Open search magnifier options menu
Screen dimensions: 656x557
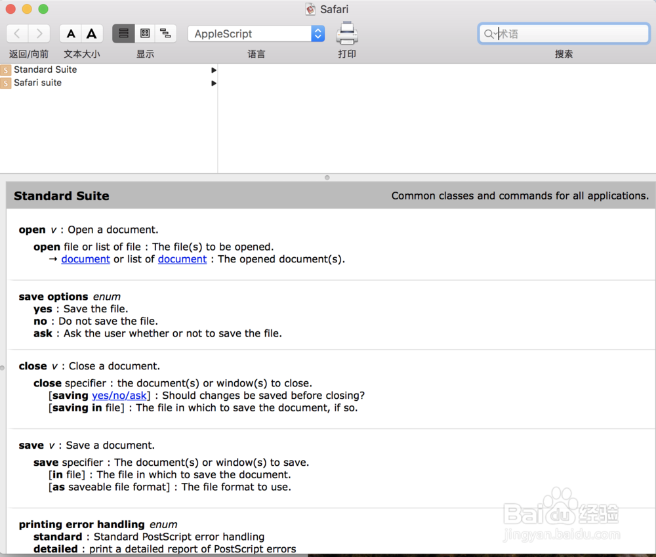(x=489, y=34)
